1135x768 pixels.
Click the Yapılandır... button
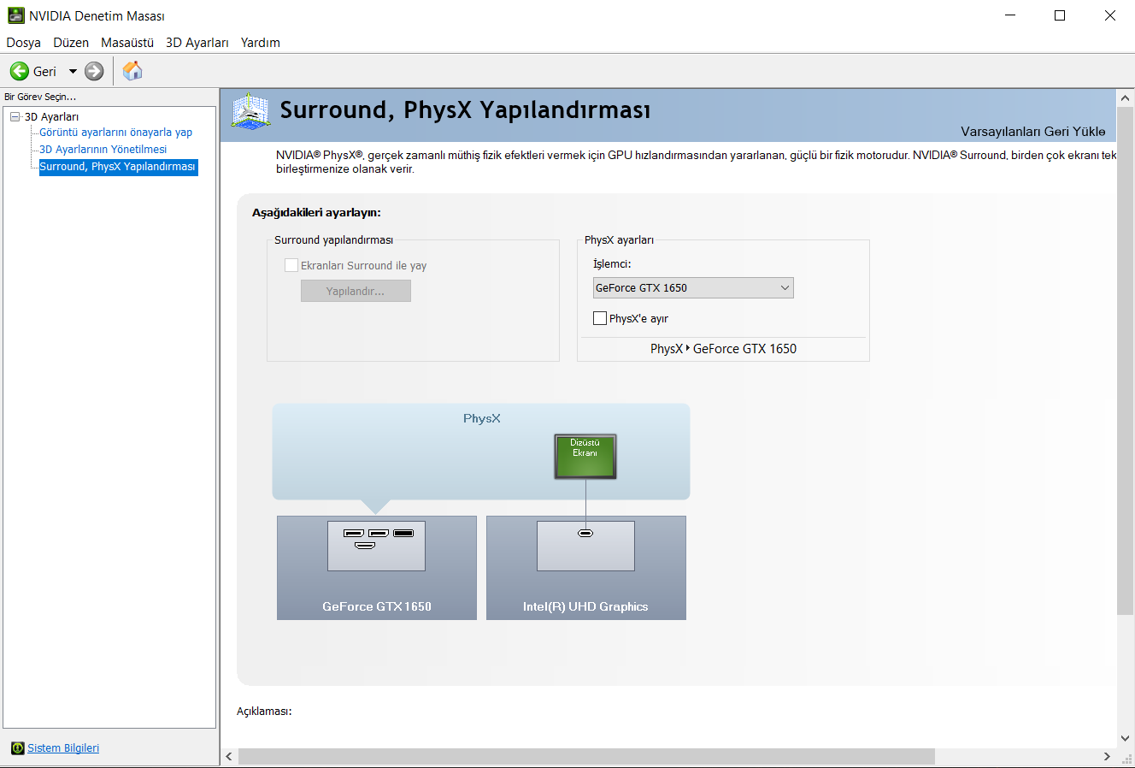356,292
